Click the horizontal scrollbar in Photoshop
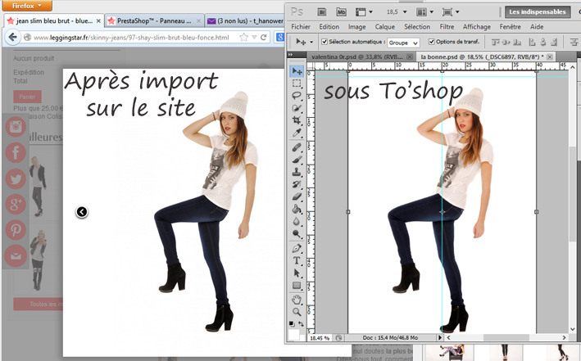The image size is (581, 361). click(506, 338)
